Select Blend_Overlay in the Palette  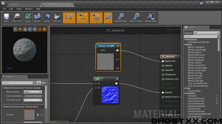pyautogui.click(x=195, y=73)
